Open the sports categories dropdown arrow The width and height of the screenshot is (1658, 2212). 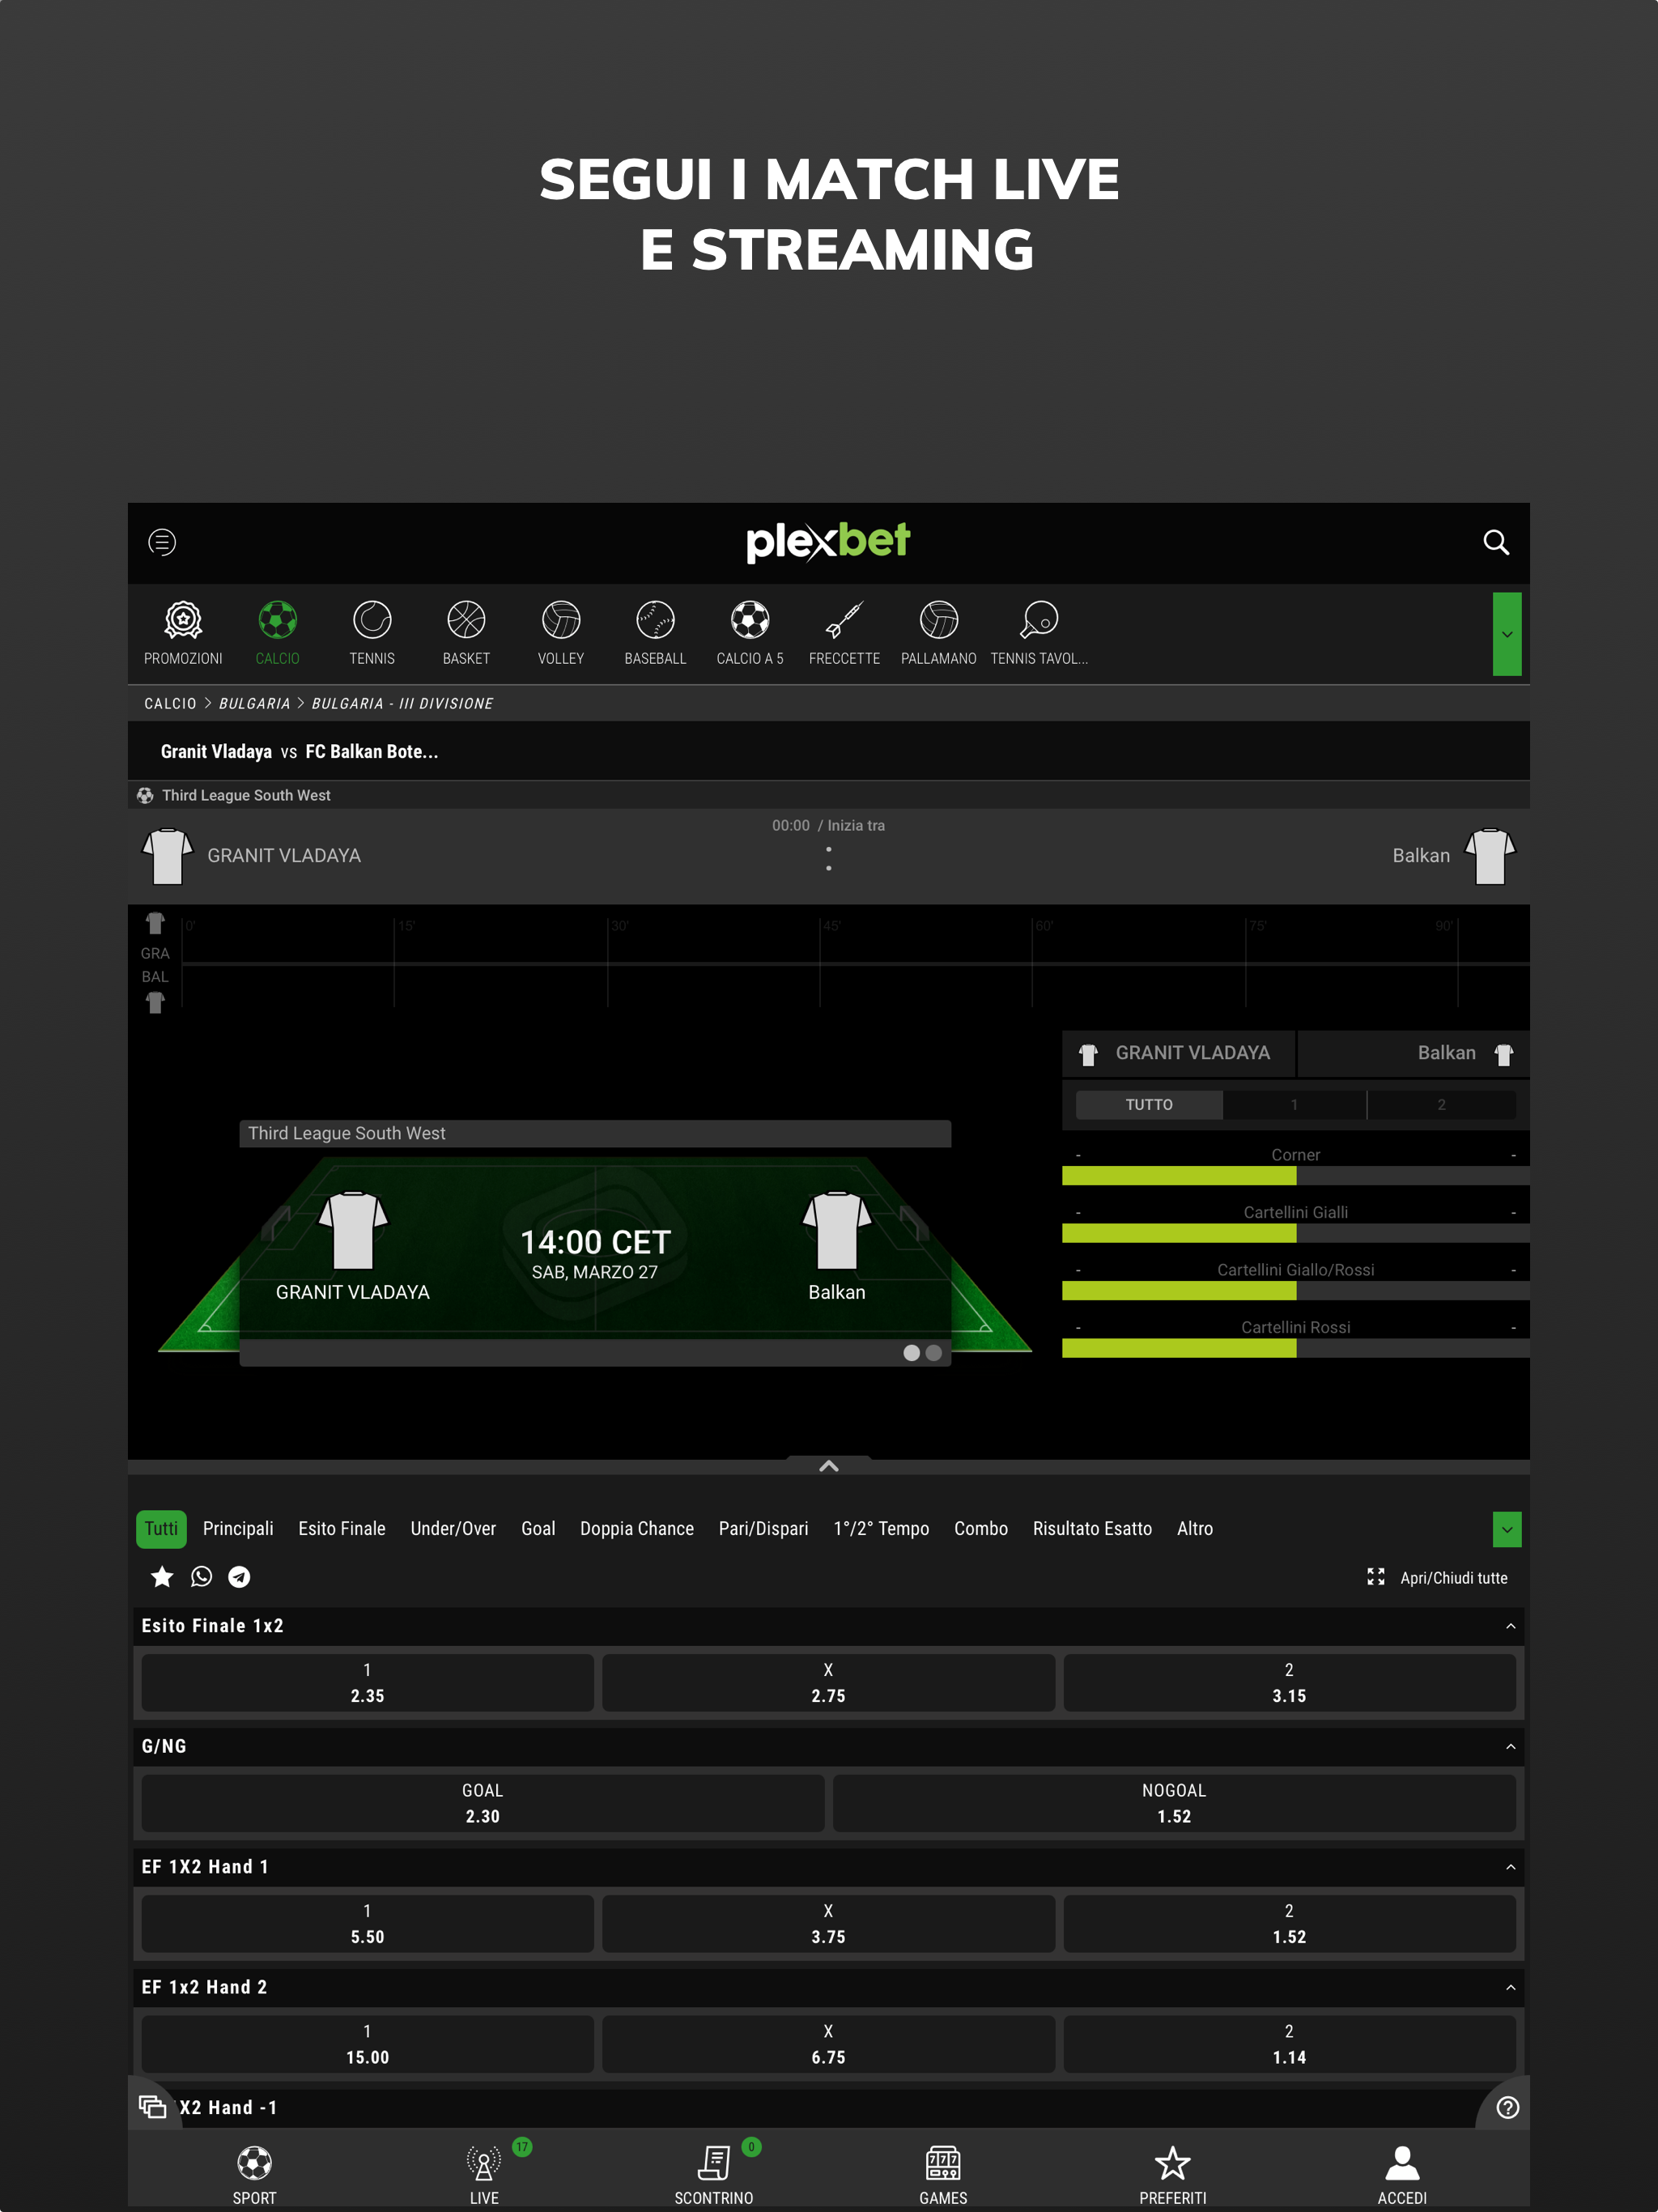[x=1506, y=634]
